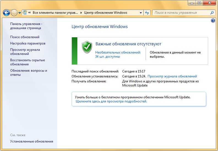The height and width of the screenshot is (151, 218).
Task: Open 'Необязательных обновлений: 34 шт. доступны'
Action: (118, 54)
